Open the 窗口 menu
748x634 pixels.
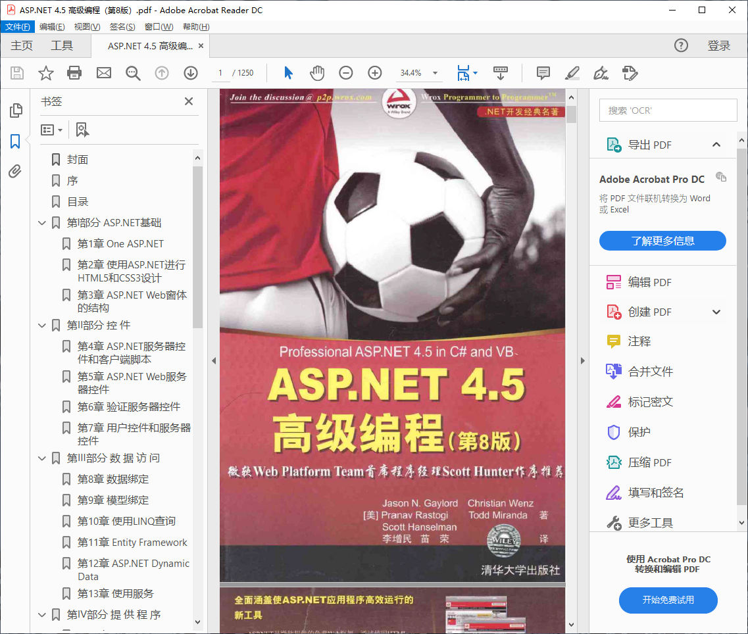point(159,27)
